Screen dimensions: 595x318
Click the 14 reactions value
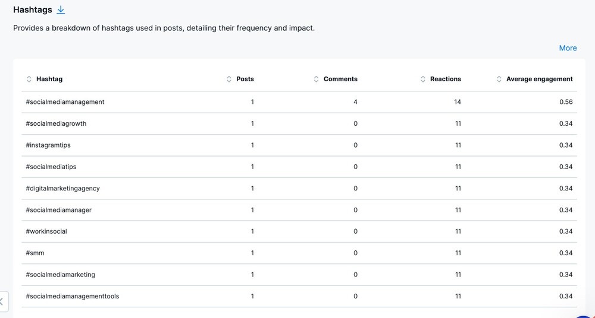(x=457, y=102)
